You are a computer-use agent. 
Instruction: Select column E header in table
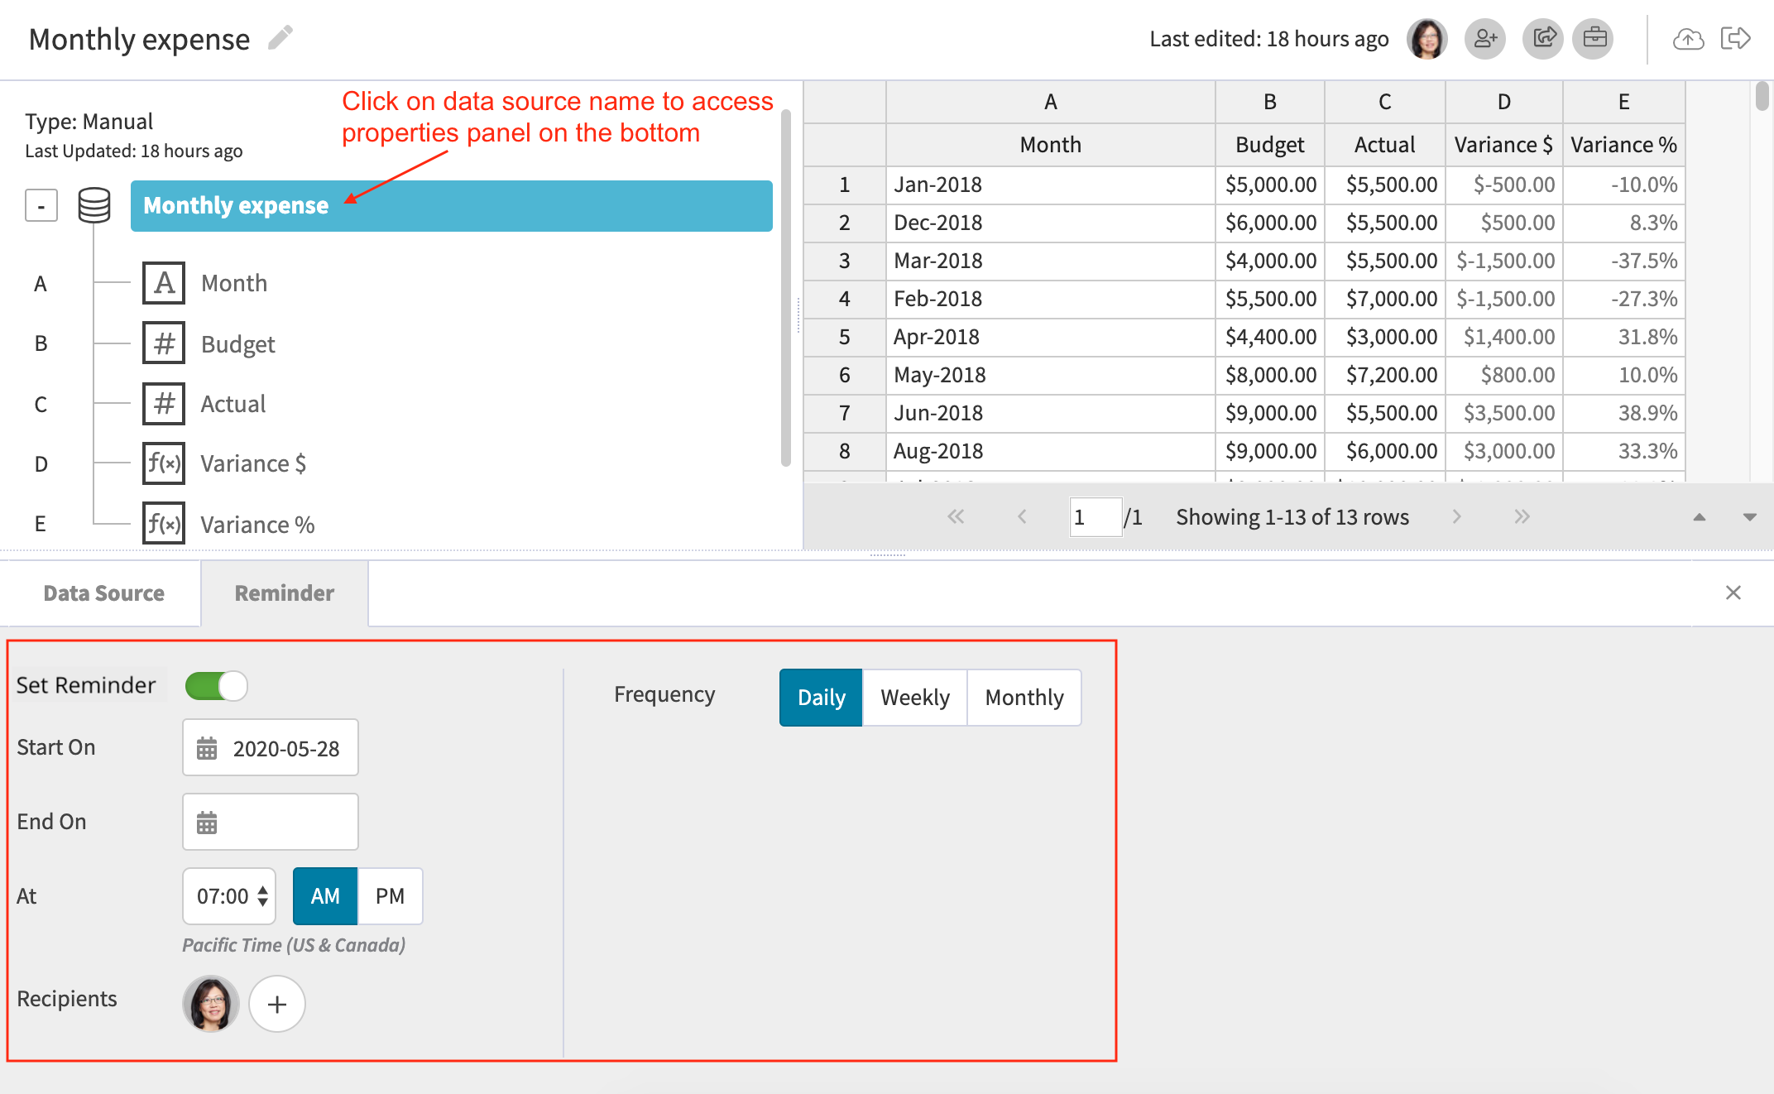1624,102
